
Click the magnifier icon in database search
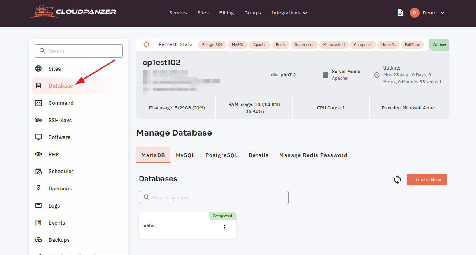[146, 197]
